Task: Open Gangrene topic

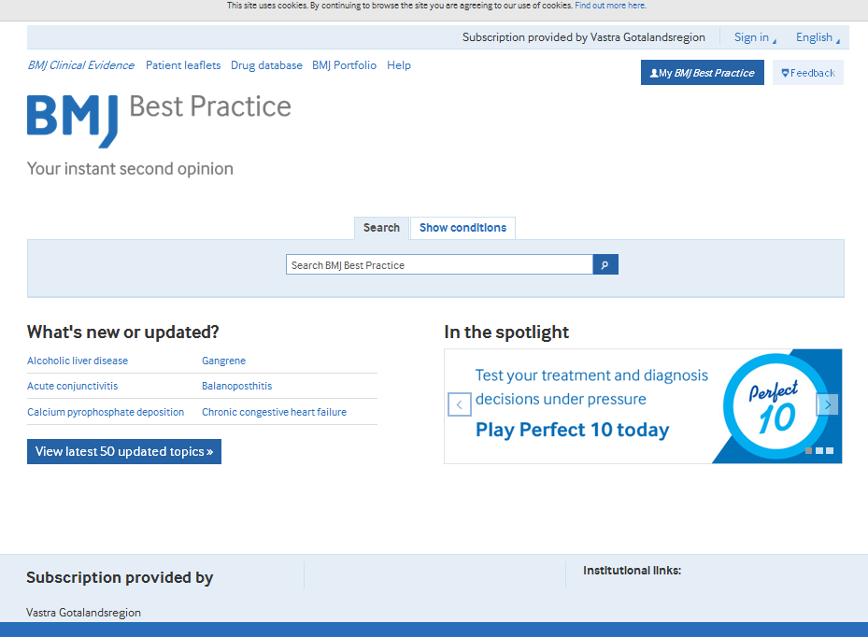Action: 223,361
